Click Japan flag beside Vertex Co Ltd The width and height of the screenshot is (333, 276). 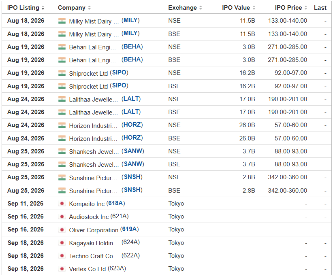click(x=62, y=269)
